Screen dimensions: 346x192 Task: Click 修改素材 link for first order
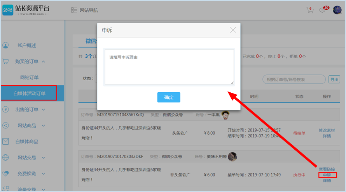click(327, 130)
